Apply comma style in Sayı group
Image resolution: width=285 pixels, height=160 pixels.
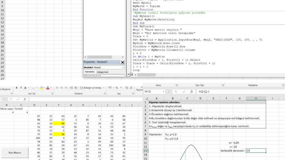[121, 88]
